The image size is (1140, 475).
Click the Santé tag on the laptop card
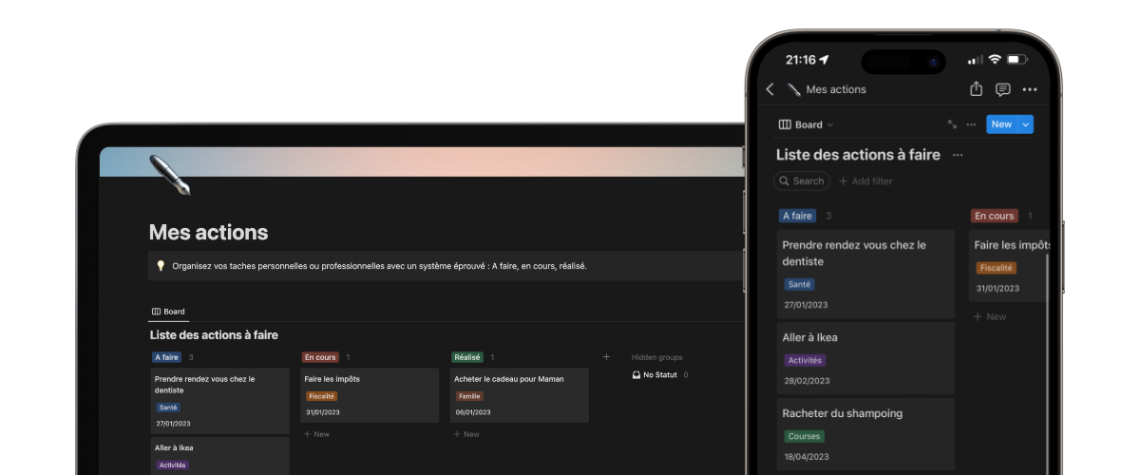168,408
